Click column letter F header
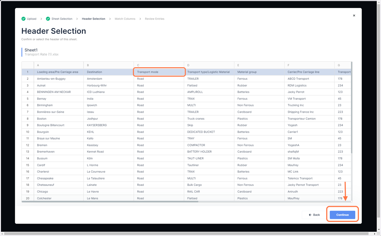This screenshot has height=236, width=381. click(309, 65)
